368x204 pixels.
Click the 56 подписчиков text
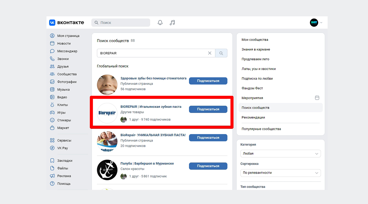pos(133,89)
